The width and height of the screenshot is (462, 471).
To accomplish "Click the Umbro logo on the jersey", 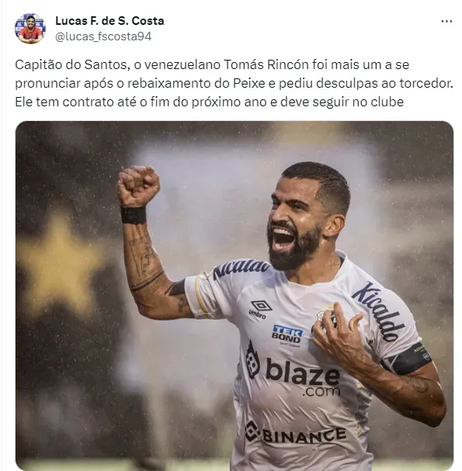I will point(259,310).
